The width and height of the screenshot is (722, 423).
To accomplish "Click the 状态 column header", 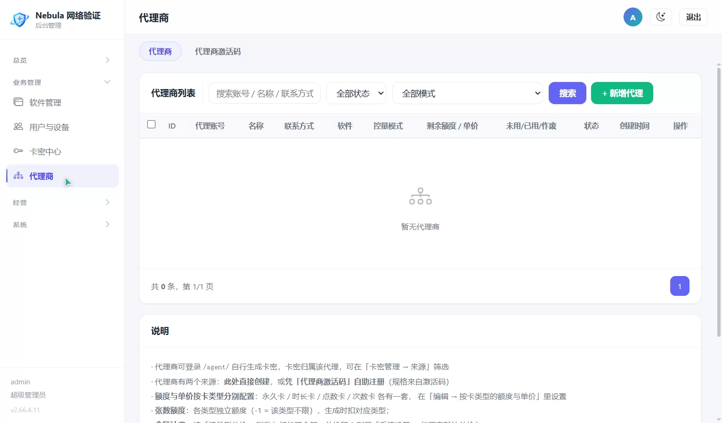I will (x=592, y=126).
